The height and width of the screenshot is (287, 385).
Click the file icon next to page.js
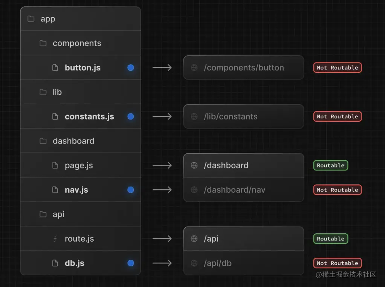click(x=55, y=166)
